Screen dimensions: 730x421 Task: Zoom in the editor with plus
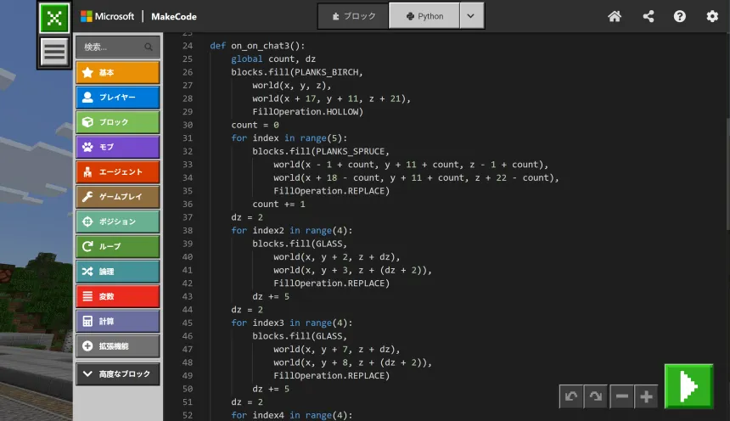click(646, 396)
